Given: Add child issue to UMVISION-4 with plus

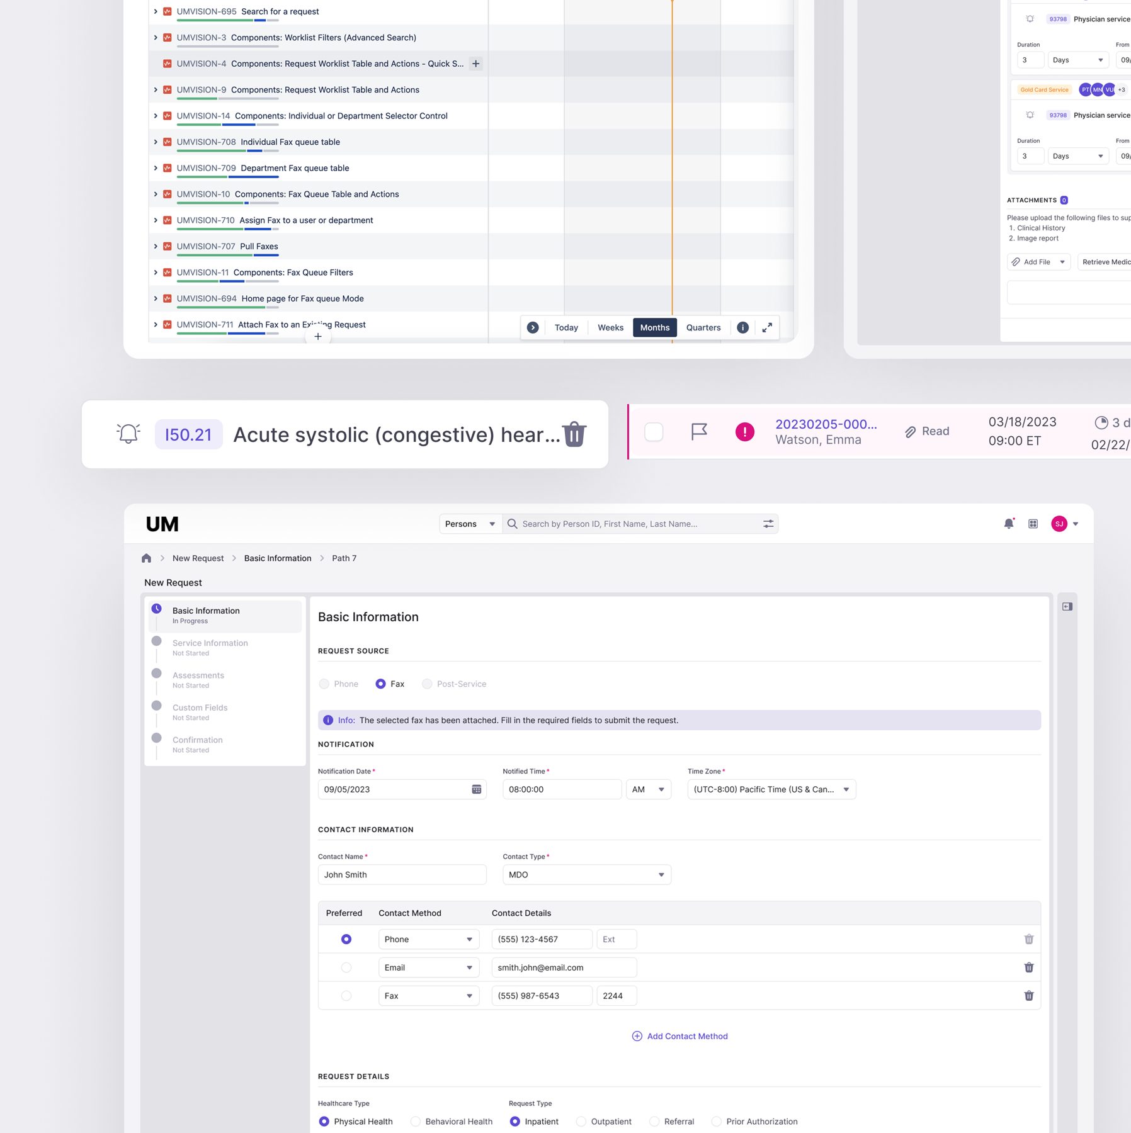Looking at the screenshot, I should [476, 64].
